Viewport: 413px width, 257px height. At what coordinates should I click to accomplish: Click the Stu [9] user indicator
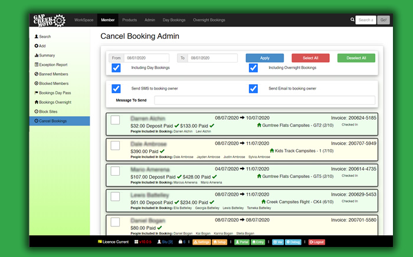tap(165, 242)
